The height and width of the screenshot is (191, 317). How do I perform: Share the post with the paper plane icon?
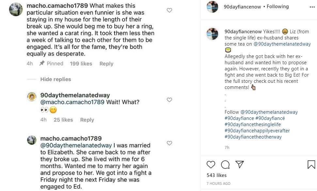pos(240,165)
